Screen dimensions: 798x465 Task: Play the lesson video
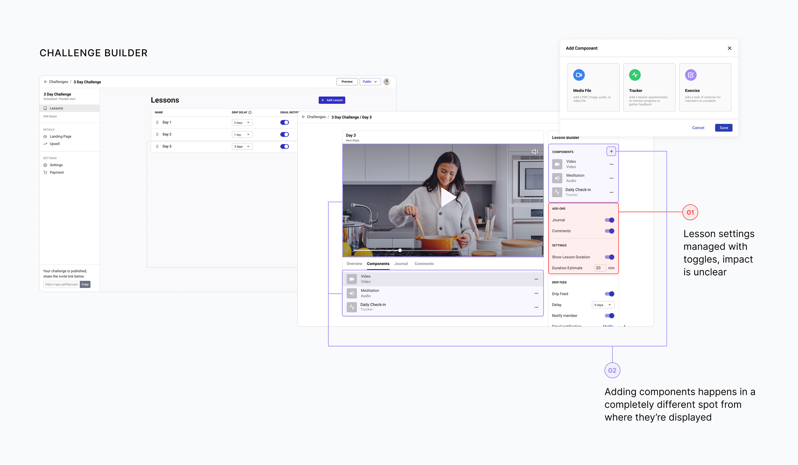click(x=448, y=197)
